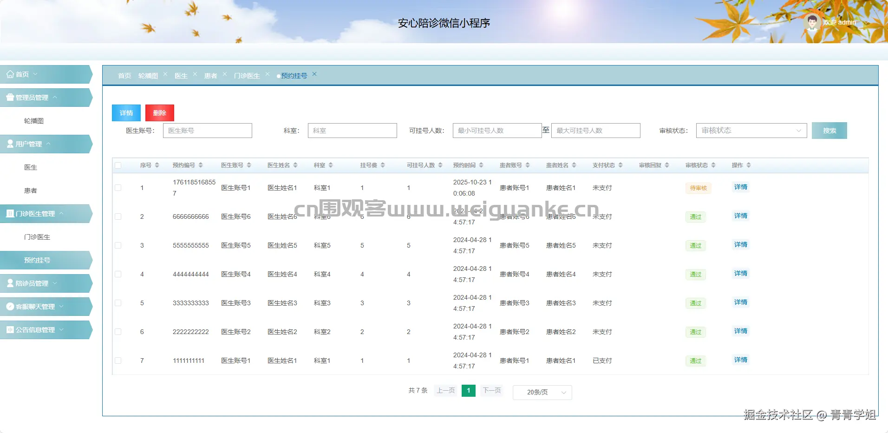Close the 医生 tab

coord(195,74)
